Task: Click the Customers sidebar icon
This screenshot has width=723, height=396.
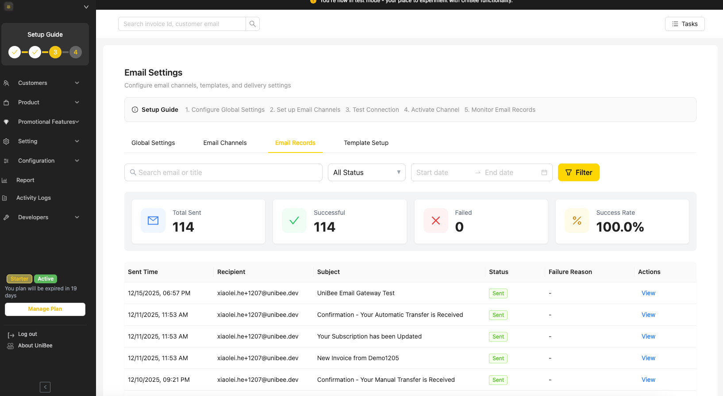Action: pos(6,83)
